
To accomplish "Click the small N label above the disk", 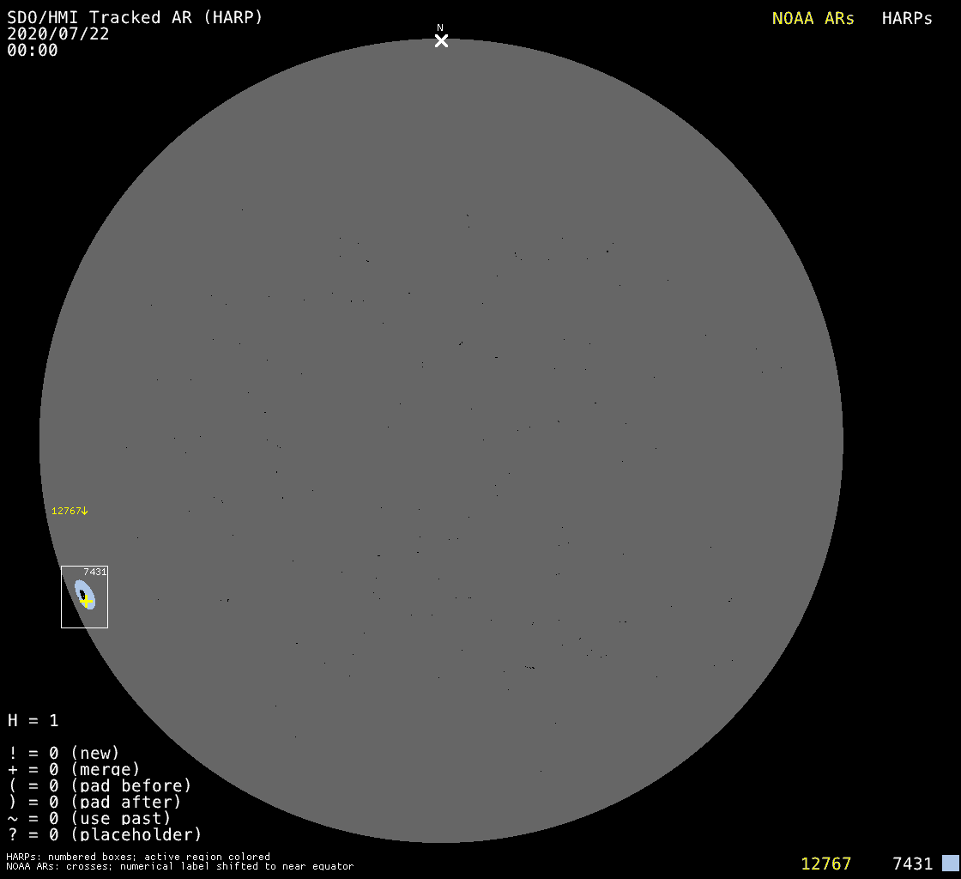I will click(x=440, y=28).
